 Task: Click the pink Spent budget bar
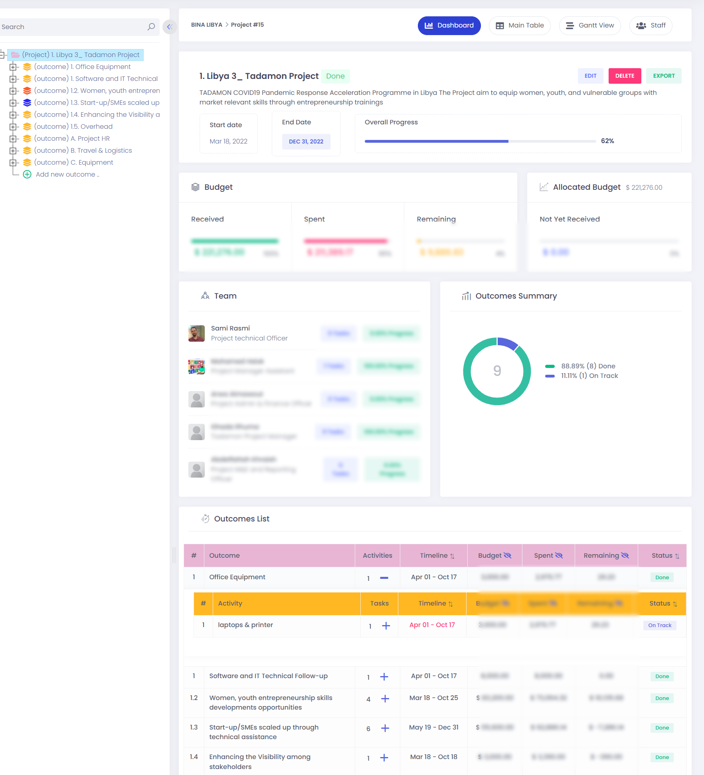346,241
